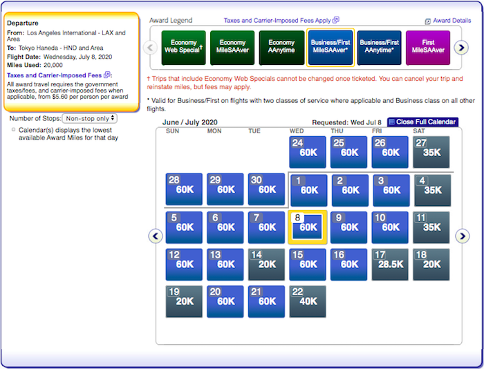
Task: Choose July 16 at 60K miles
Action: tap(348, 265)
